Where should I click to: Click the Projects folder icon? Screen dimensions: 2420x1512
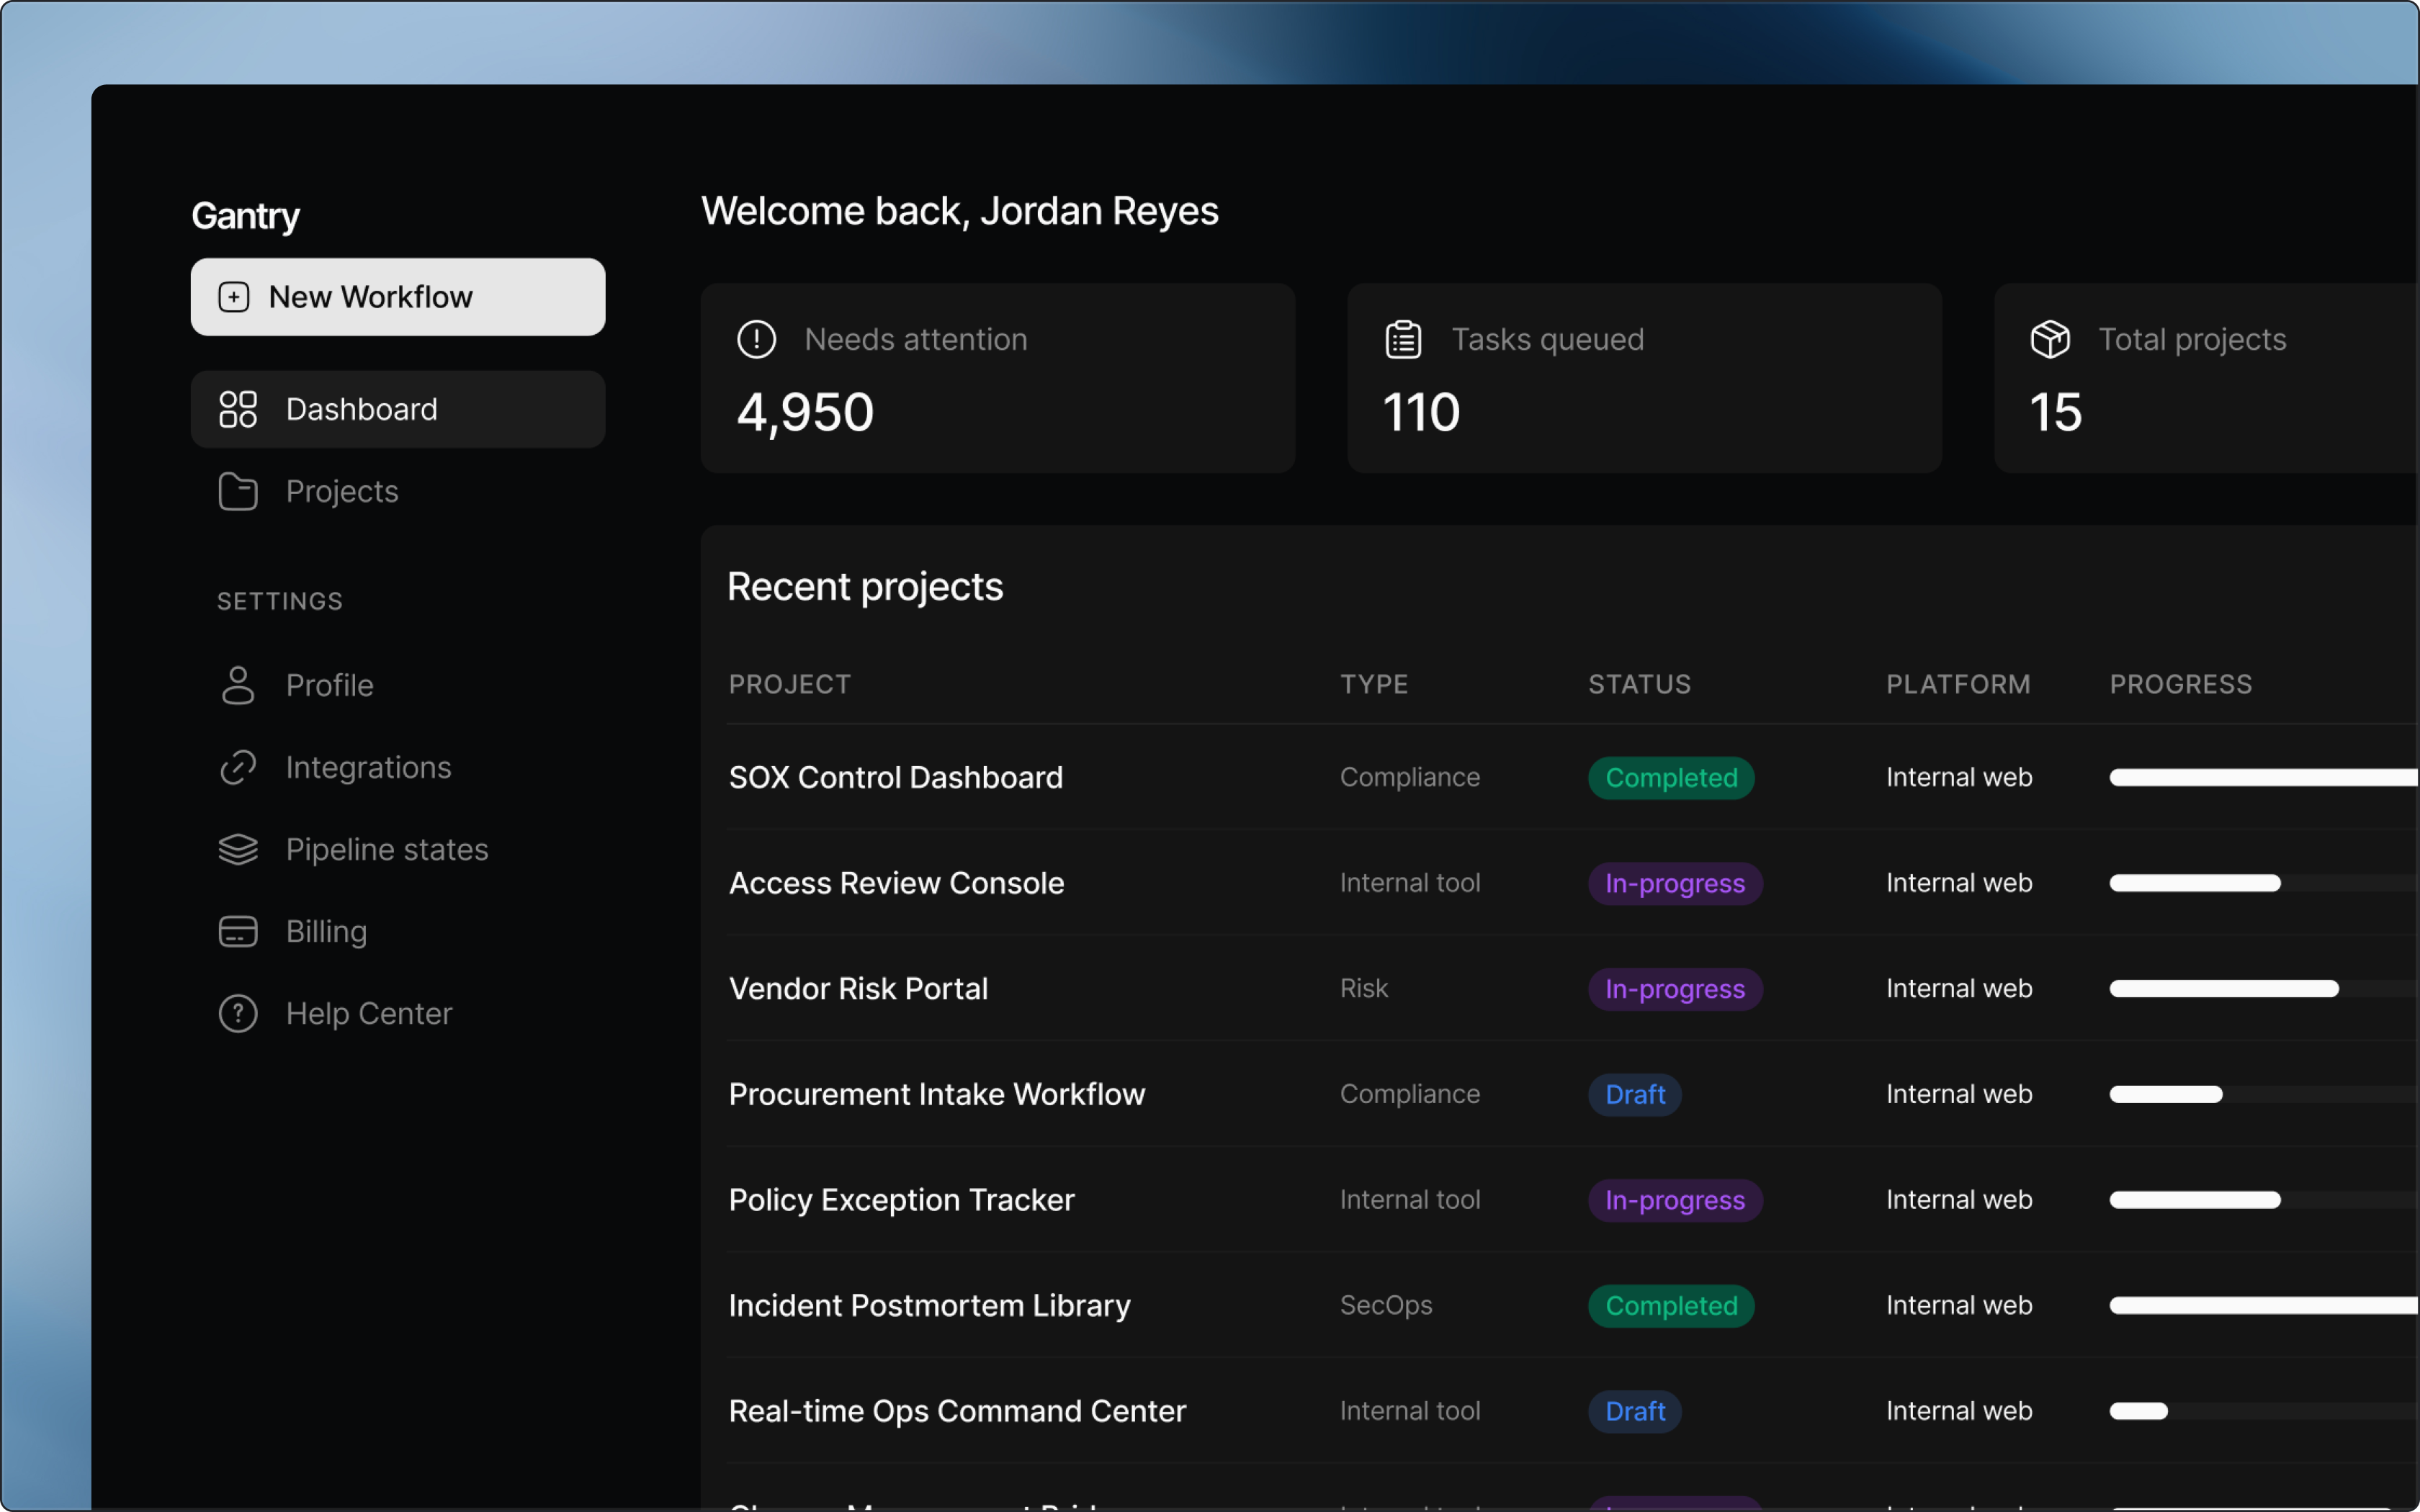pyautogui.click(x=238, y=491)
